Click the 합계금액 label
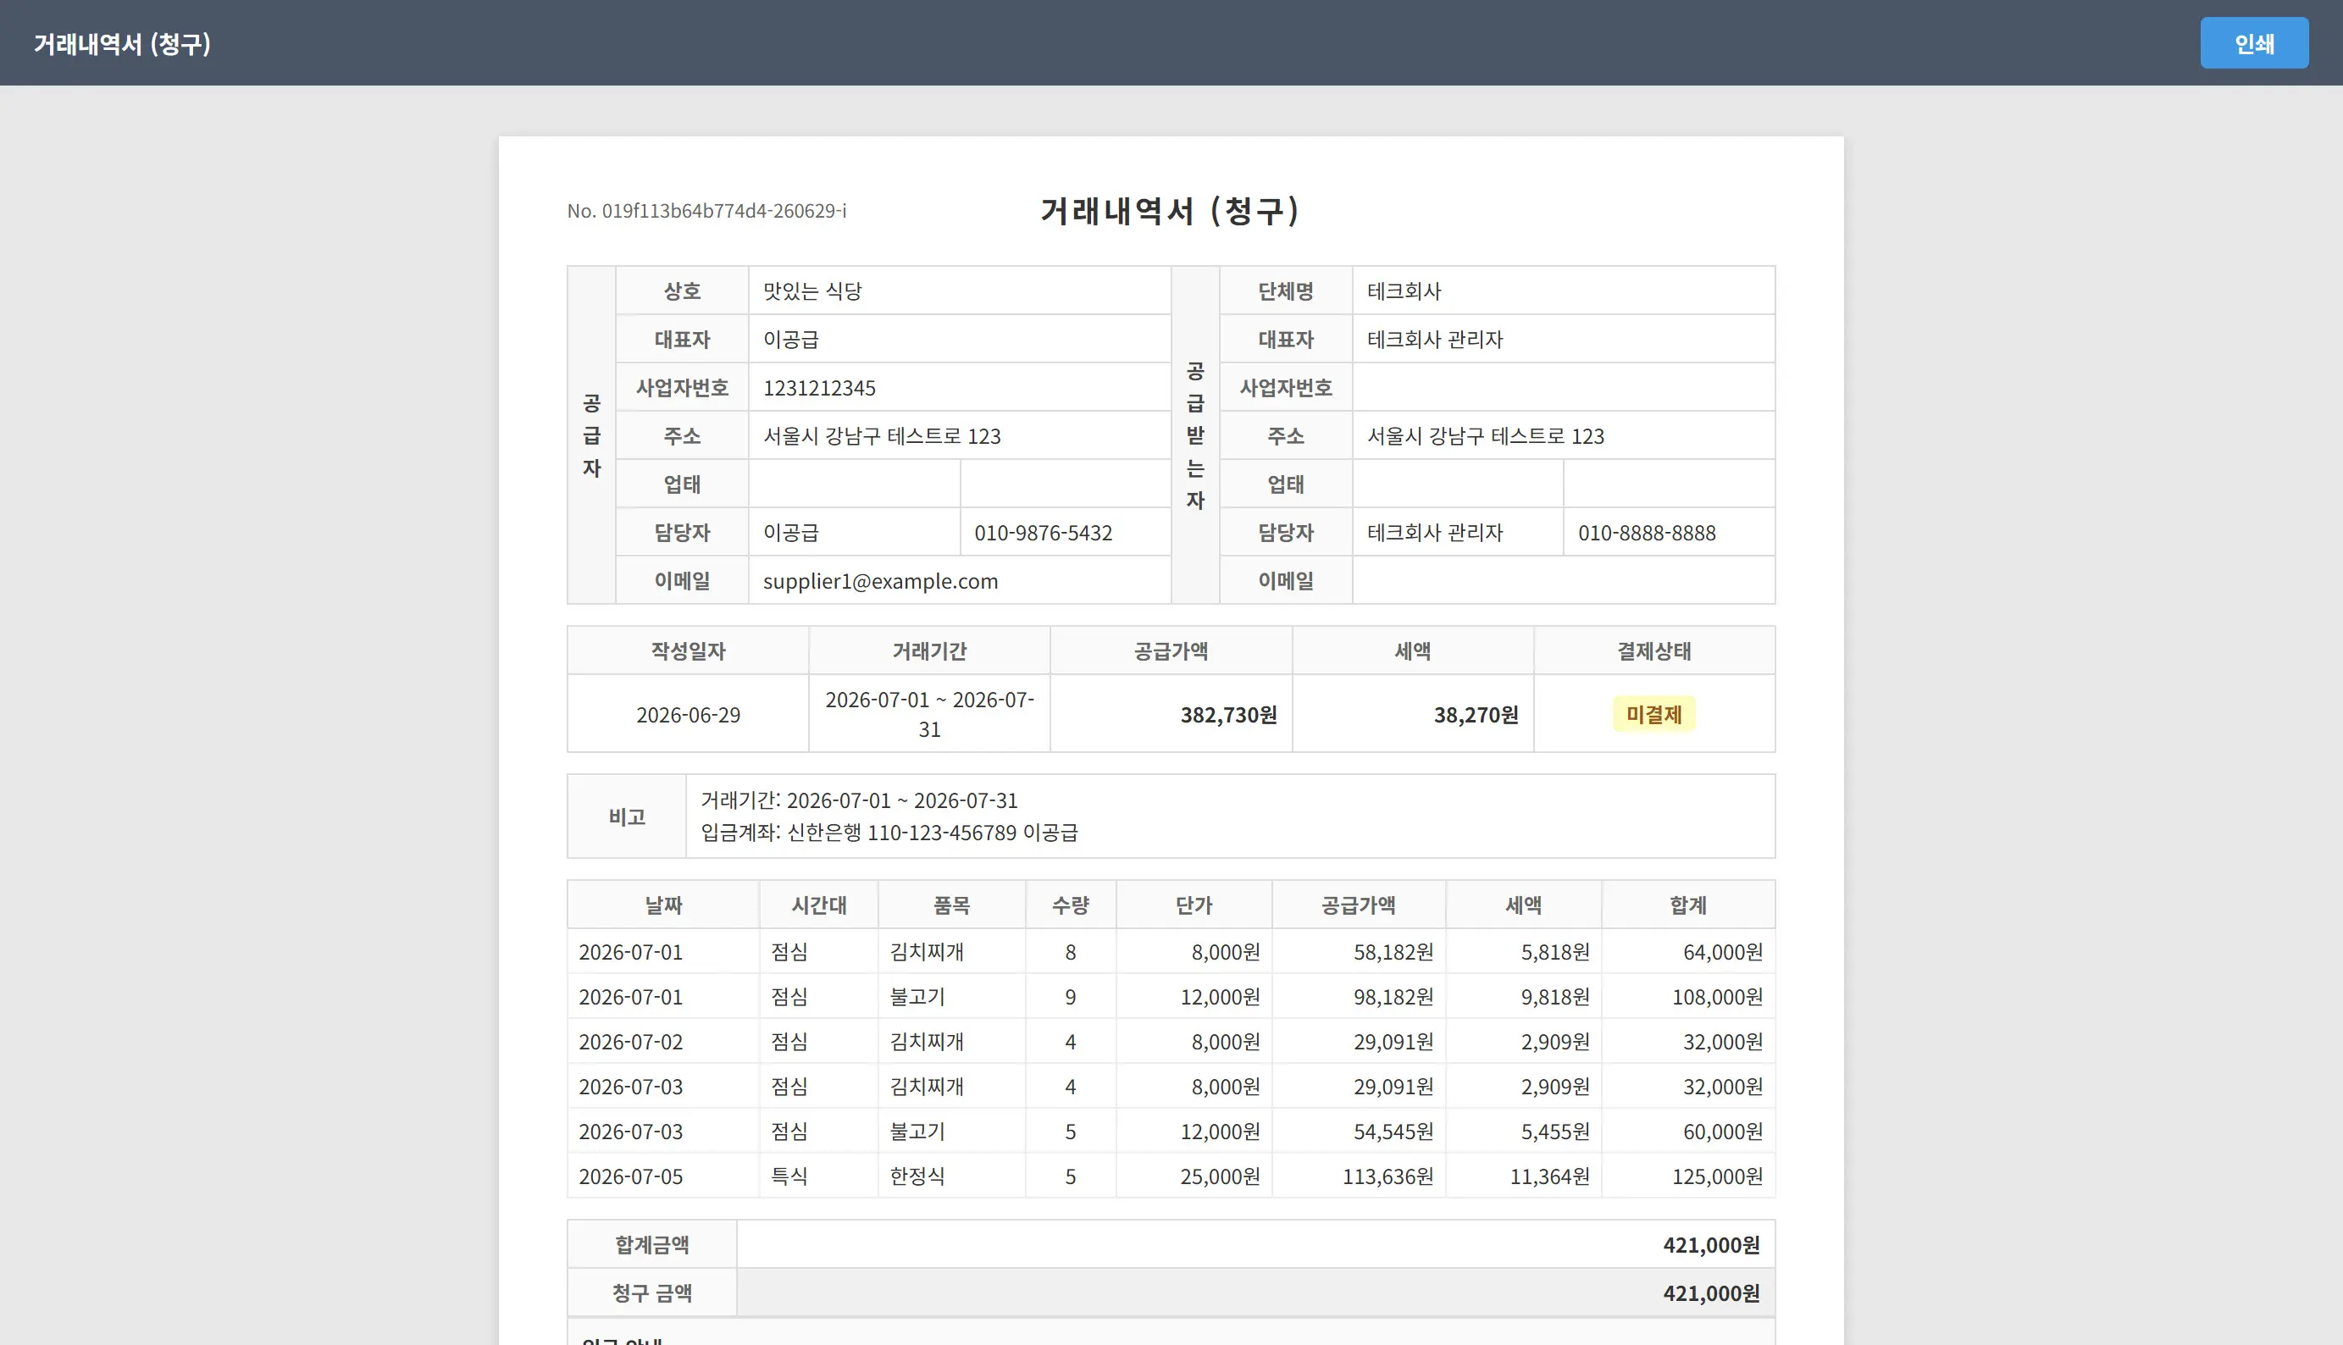Screen dimensions: 2343x1345 (651, 1244)
